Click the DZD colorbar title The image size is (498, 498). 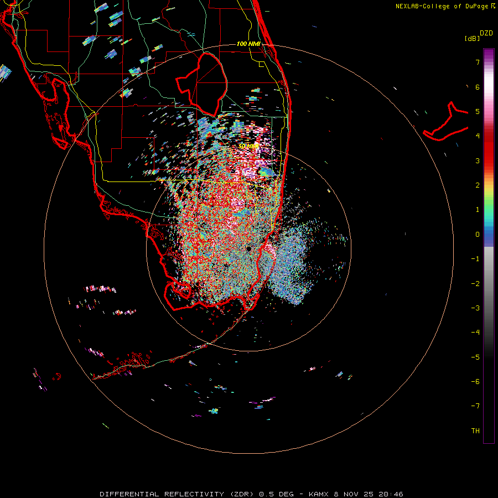tap(486, 33)
